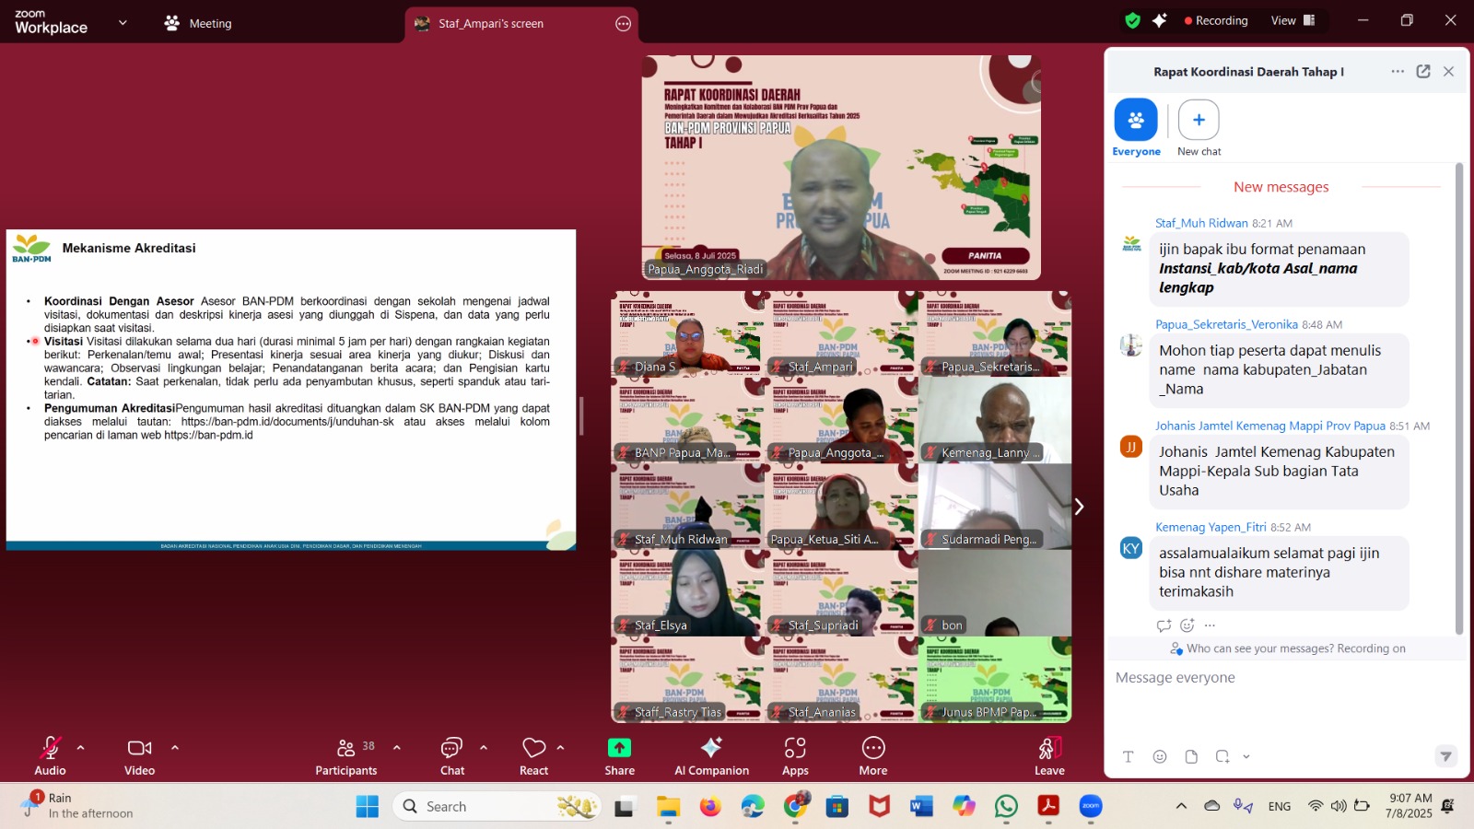
Task: Expand audio options arrow next to Audio
Action: [x=81, y=748]
